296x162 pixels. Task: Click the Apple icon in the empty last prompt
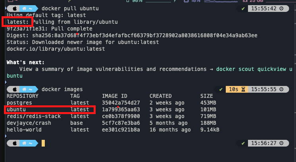[x=15, y=143]
